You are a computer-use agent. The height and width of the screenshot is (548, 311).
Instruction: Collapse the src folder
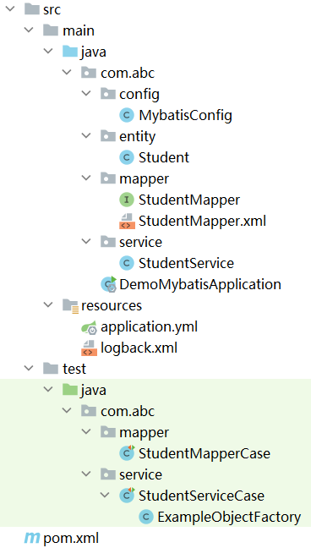[10, 9]
